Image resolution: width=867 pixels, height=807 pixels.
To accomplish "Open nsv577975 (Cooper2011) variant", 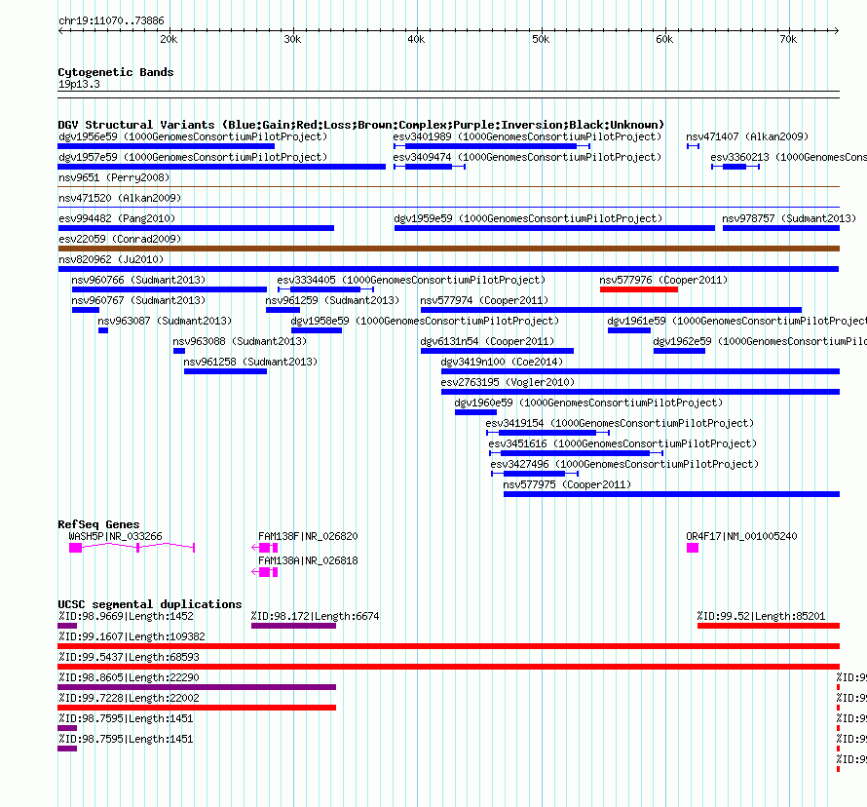I will click(x=671, y=494).
